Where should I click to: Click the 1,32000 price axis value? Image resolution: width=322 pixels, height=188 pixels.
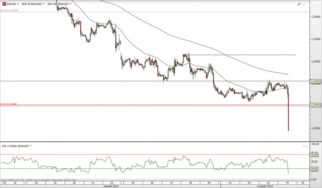point(316,62)
